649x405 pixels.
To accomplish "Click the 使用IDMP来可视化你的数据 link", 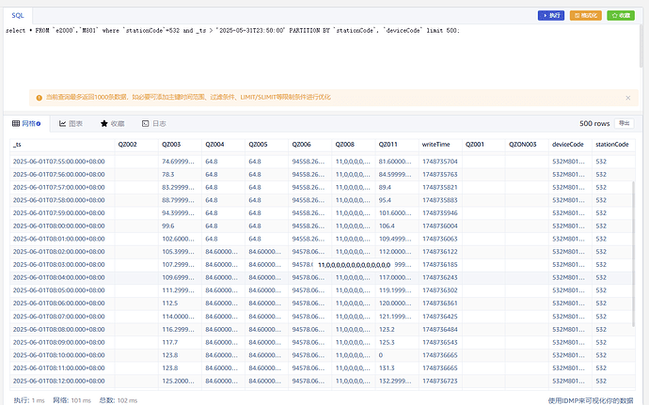I will (593, 398).
